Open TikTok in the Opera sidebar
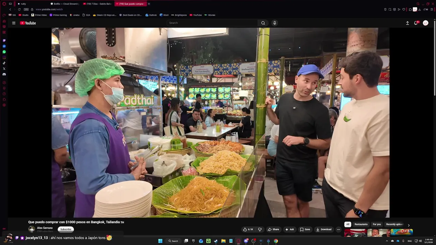Image resolution: width=436 pixels, height=245 pixels. pyautogui.click(x=4, y=63)
